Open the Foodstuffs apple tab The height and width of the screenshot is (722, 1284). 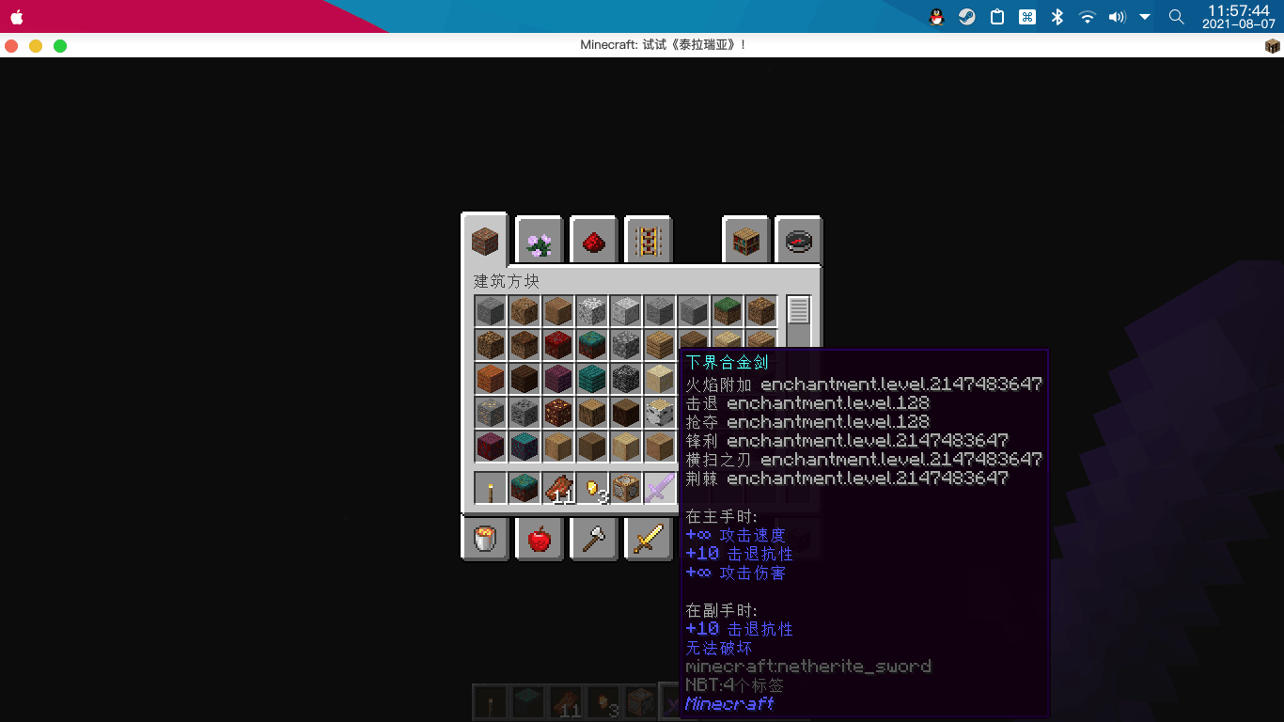(540, 538)
